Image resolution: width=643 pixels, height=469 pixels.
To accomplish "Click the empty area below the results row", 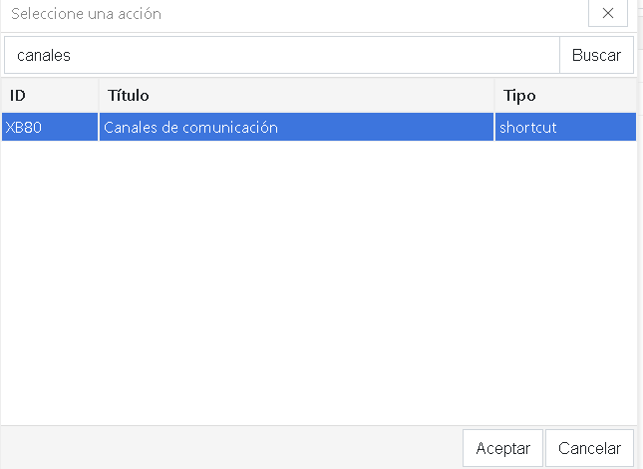I will coord(319,279).
